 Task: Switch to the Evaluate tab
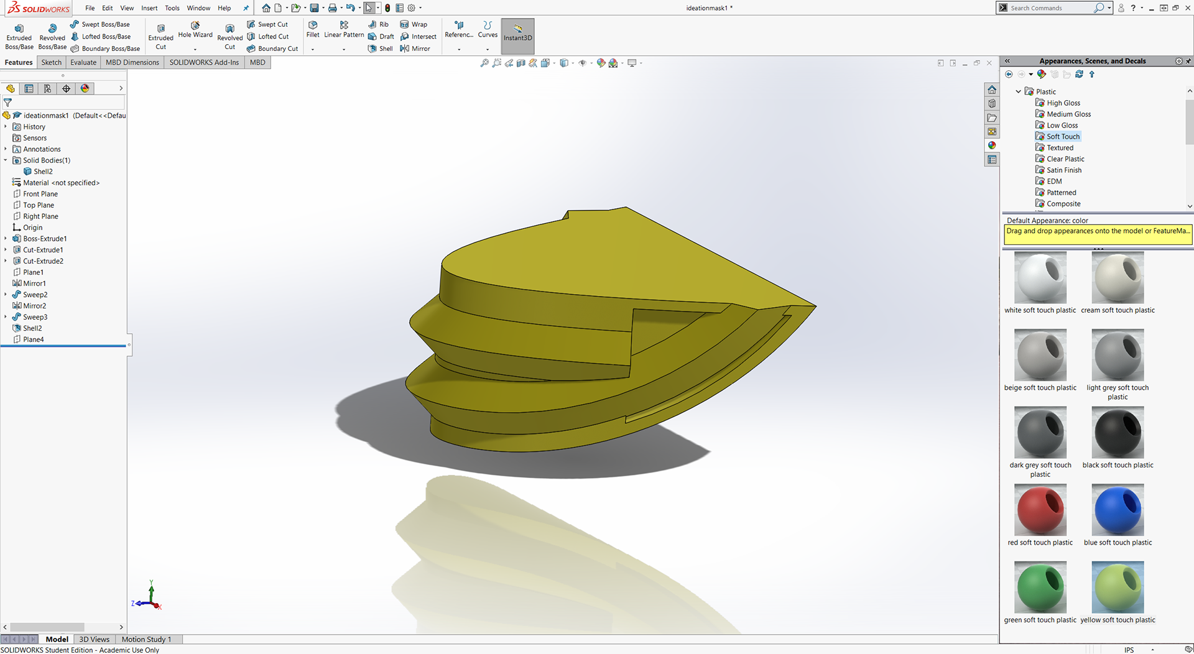coord(83,62)
